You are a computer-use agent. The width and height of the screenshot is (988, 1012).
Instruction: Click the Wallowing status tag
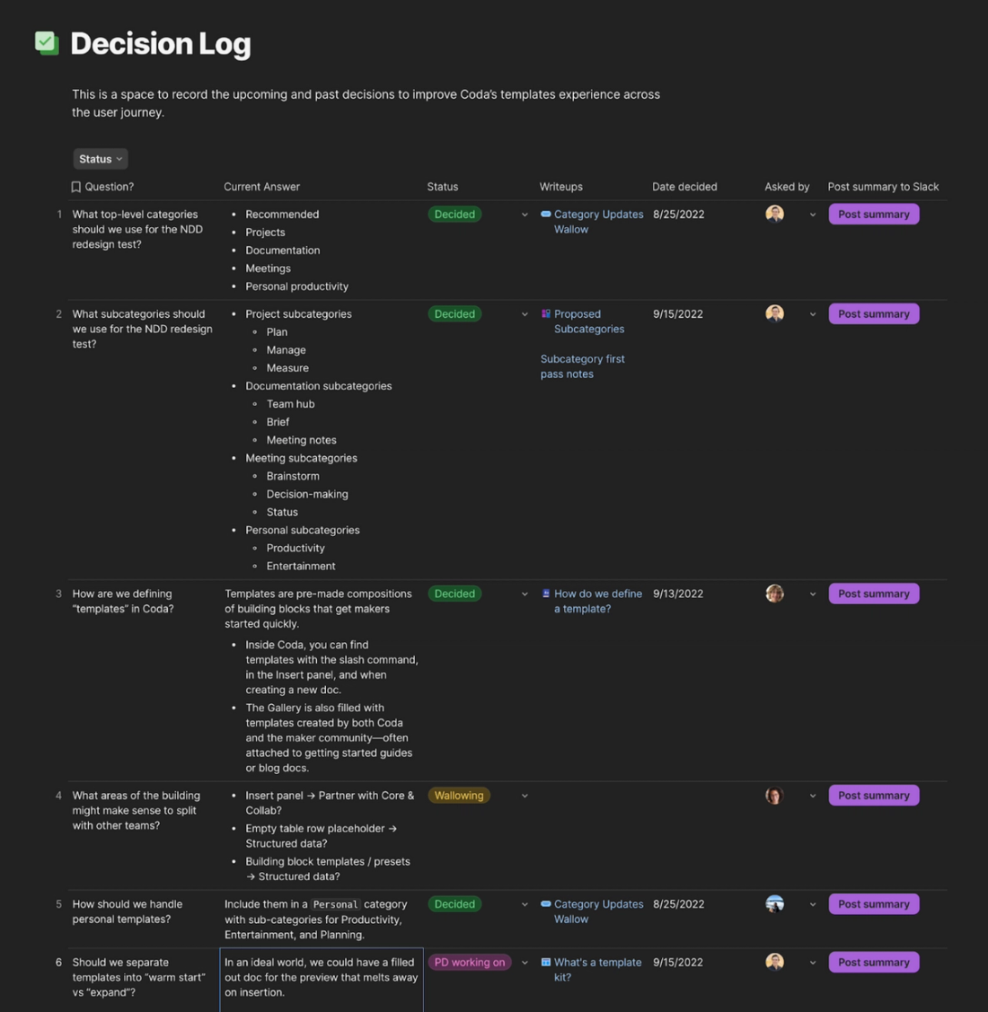459,796
